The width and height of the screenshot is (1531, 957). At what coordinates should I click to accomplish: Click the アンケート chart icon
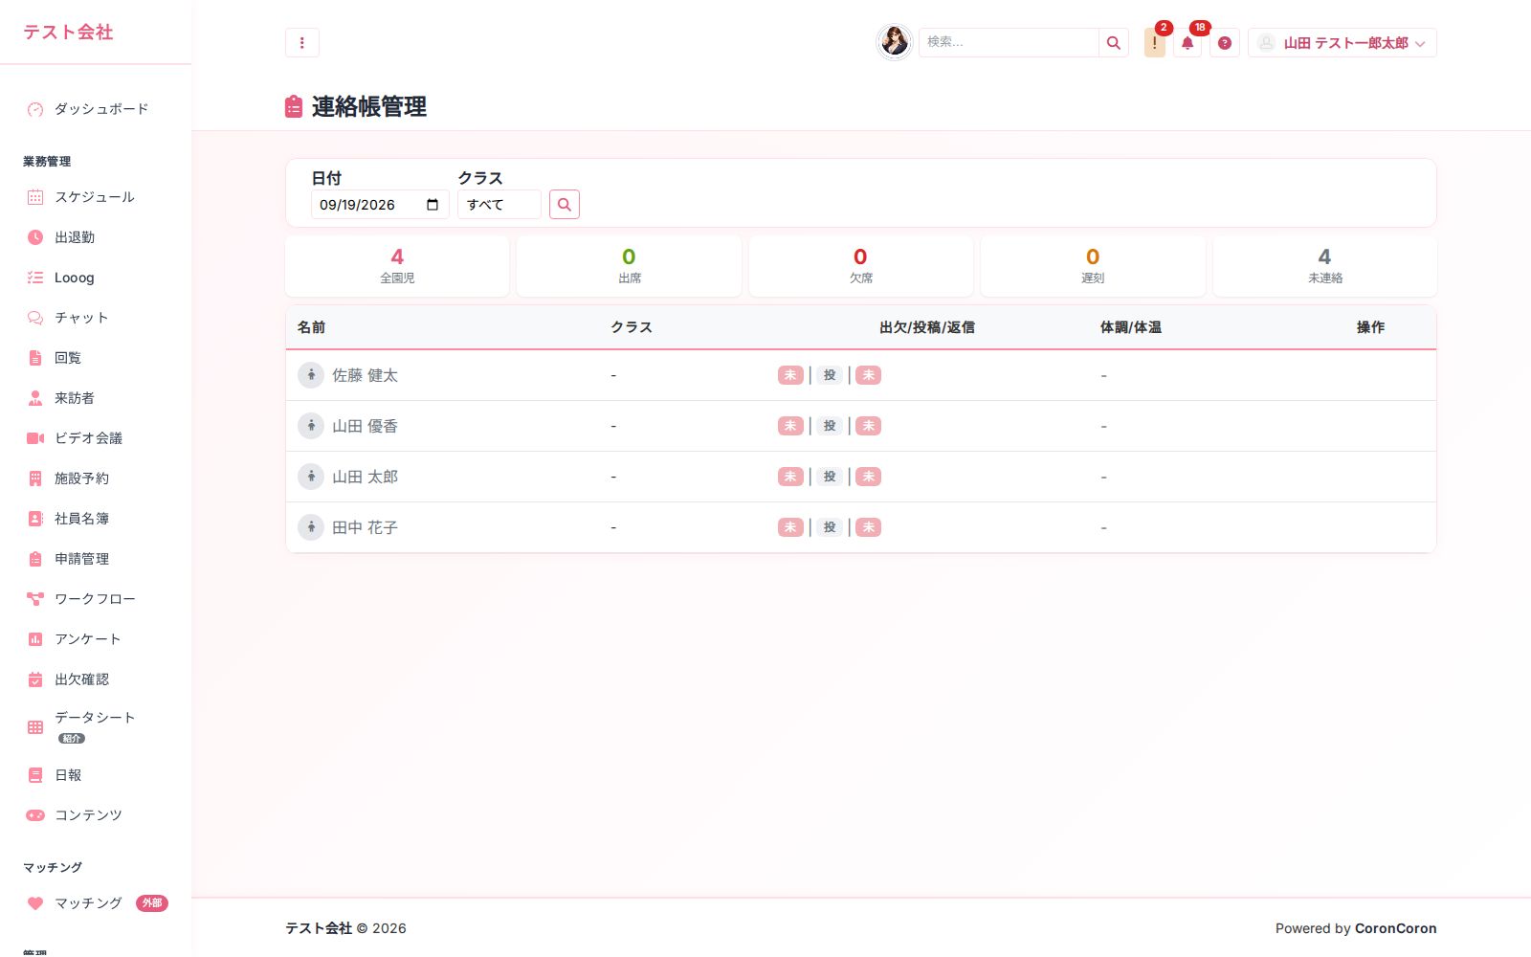(35, 639)
